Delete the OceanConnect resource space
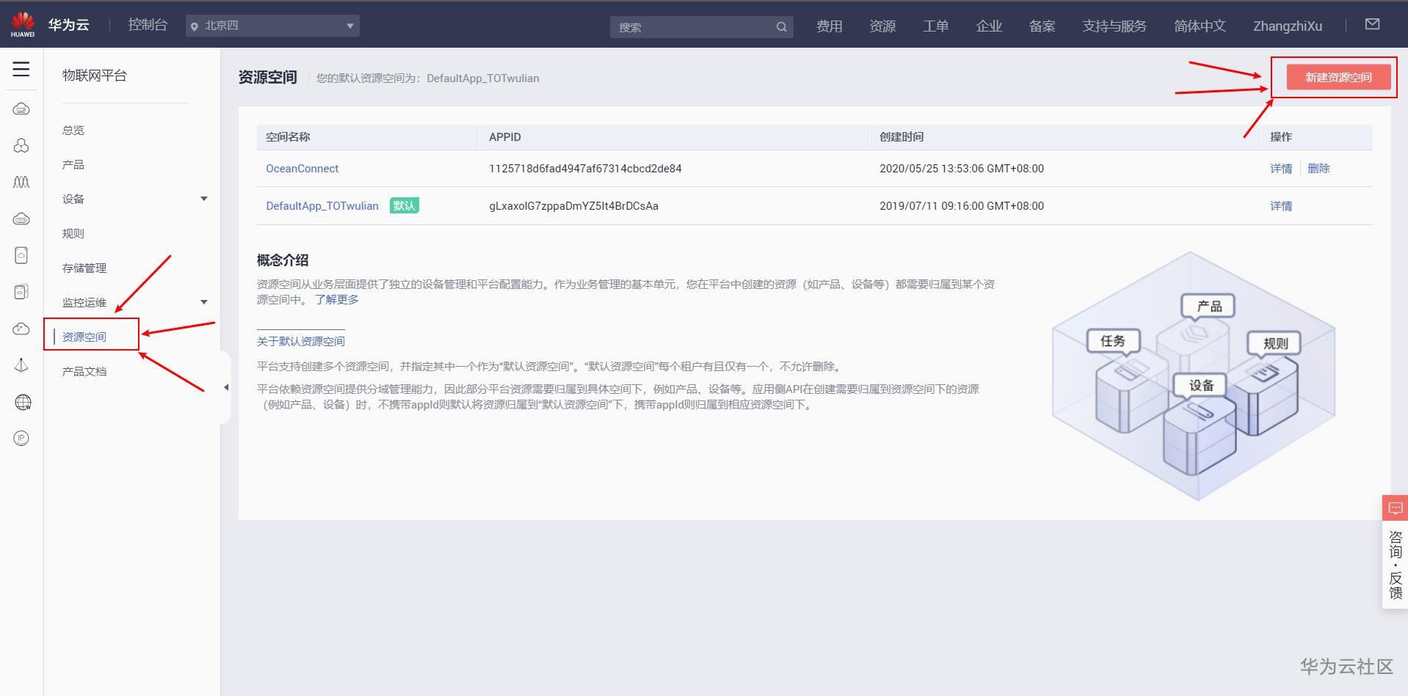 [1318, 169]
